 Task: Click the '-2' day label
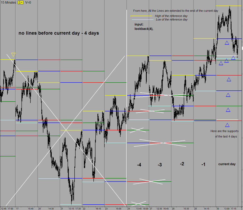point(182,164)
